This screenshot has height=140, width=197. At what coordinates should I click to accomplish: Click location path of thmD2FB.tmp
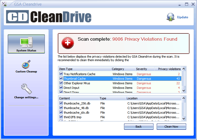click(153, 117)
